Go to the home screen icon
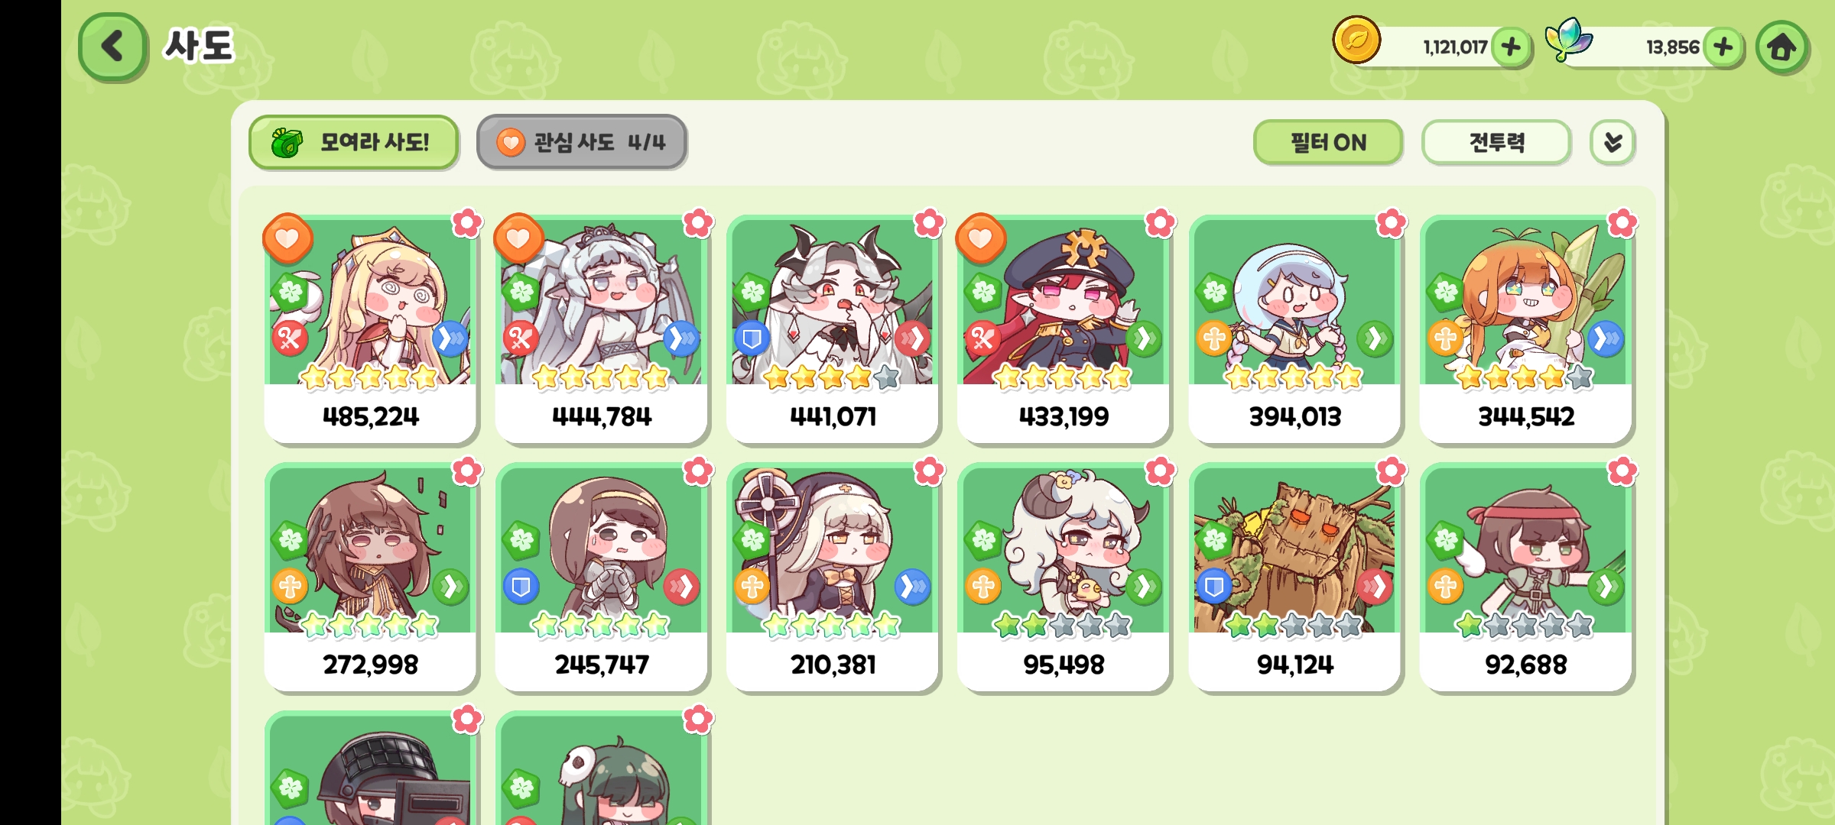Viewport: 1835px width, 825px height. pyautogui.click(x=1781, y=47)
